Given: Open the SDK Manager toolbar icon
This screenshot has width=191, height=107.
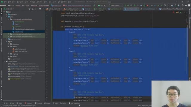Looking at the screenshot, I should tap(178, 5).
